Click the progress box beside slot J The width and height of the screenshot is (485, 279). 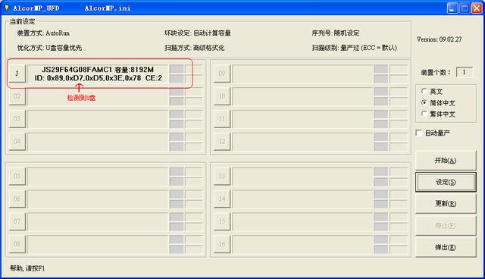(x=177, y=74)
